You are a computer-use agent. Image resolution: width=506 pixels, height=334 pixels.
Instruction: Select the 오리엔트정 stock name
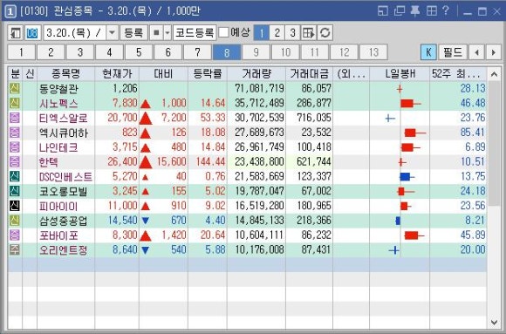tap(64, 250)
